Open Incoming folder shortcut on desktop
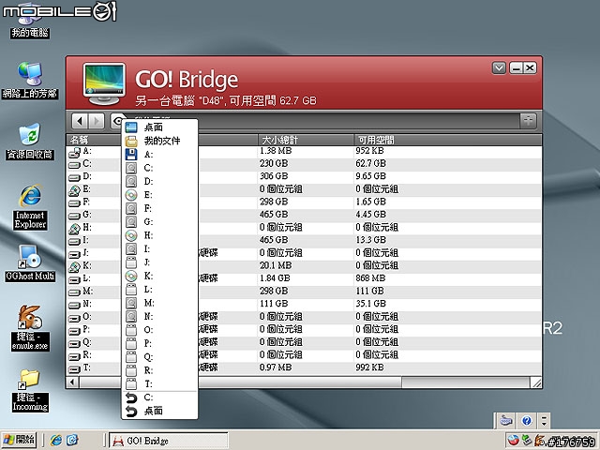Screen dimensions: 600x450 (30, 391)
